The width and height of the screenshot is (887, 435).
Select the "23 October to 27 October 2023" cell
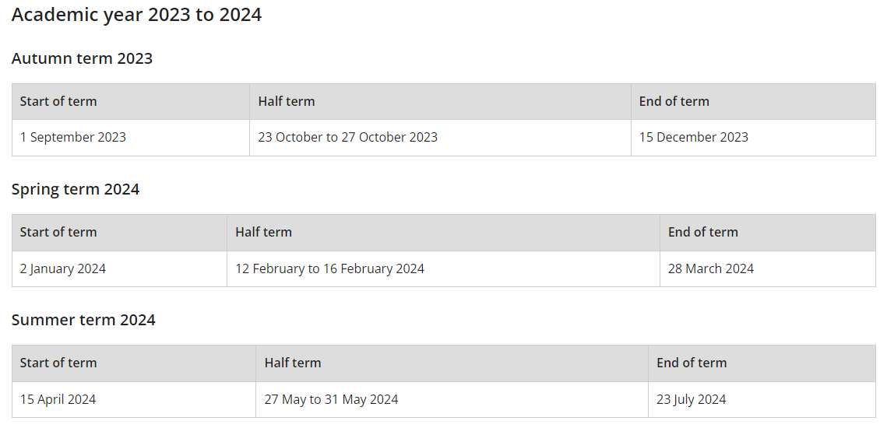(348, 138)
